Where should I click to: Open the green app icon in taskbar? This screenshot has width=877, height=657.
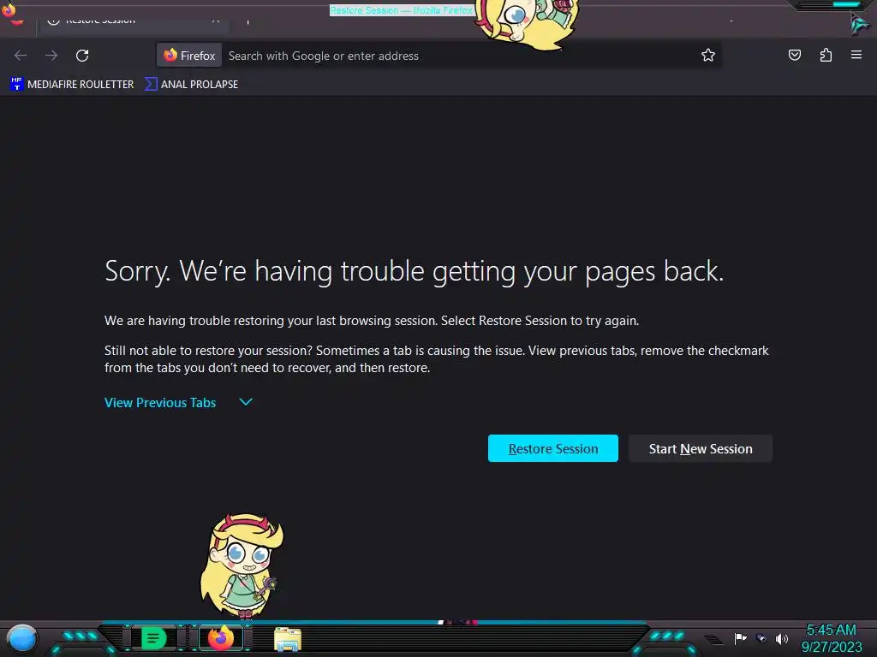point(154,638)
